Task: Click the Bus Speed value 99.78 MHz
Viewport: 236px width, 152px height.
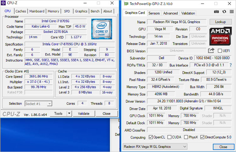Action: tap(39, 87)
